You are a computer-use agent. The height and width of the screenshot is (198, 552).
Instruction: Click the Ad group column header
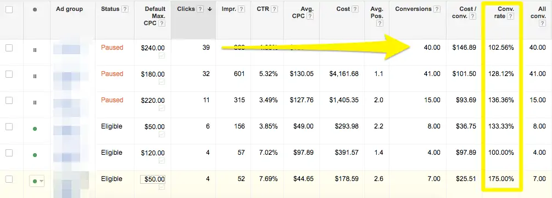(x=69, y=9)
